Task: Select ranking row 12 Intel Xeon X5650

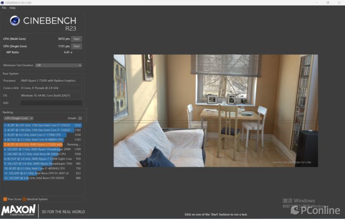Action: (x=42, y=178)
